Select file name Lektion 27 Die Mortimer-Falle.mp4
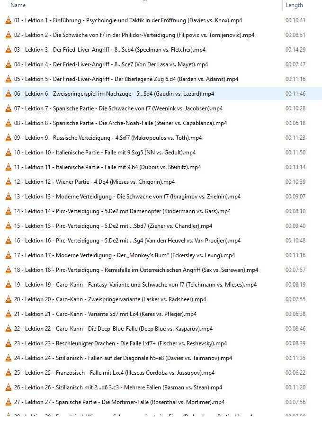This screenshot has height=423, width=322. 119,402
